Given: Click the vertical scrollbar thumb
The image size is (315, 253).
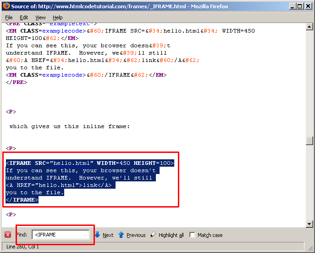Looking at the screenshot, I should (309, 141).
